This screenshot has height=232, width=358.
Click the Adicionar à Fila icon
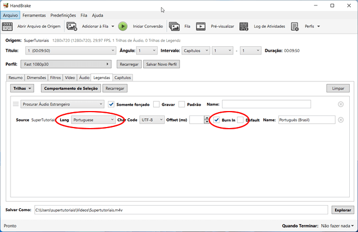click(72, 26)
